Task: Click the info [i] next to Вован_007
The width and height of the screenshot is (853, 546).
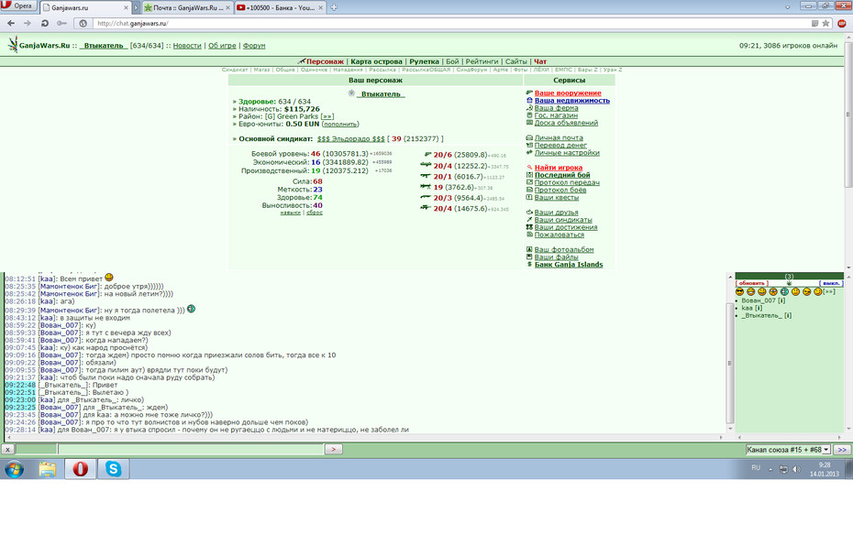Action: tap(781, 300)
